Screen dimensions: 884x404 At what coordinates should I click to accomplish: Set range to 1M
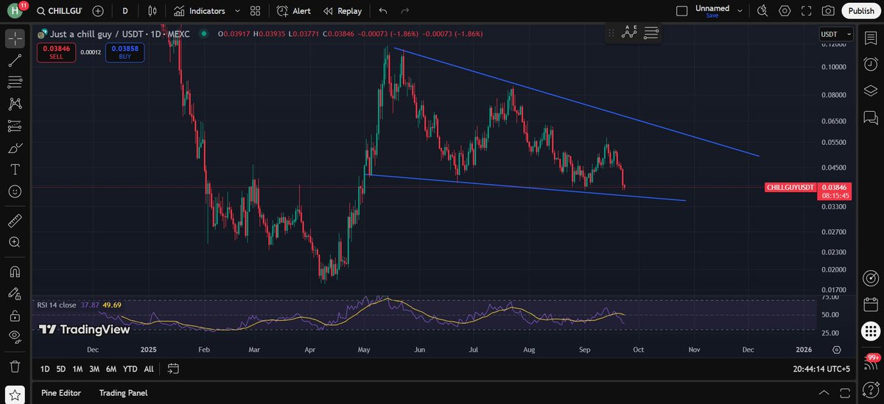(x=77, y=369)
